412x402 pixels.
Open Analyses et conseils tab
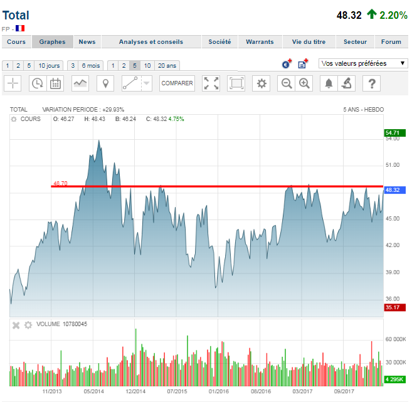point(151,42)
